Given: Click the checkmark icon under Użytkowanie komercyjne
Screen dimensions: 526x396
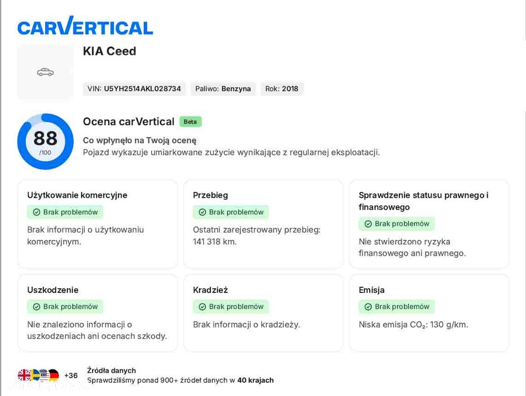Looking at the screenshot, I should [x=37, y=212].
